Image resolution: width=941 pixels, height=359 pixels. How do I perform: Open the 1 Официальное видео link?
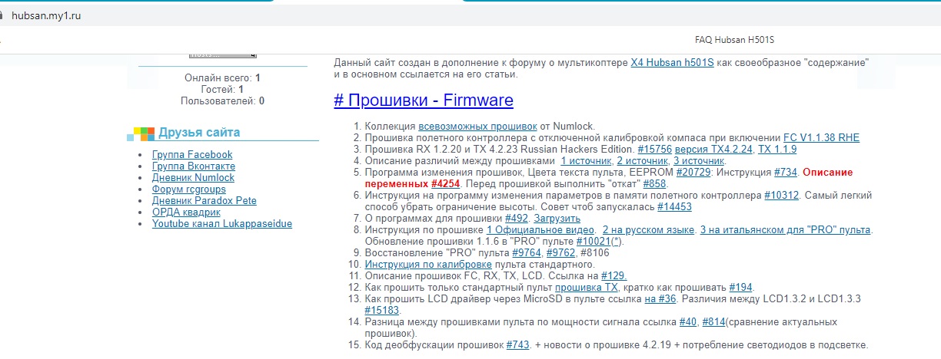tap(540, 230)
